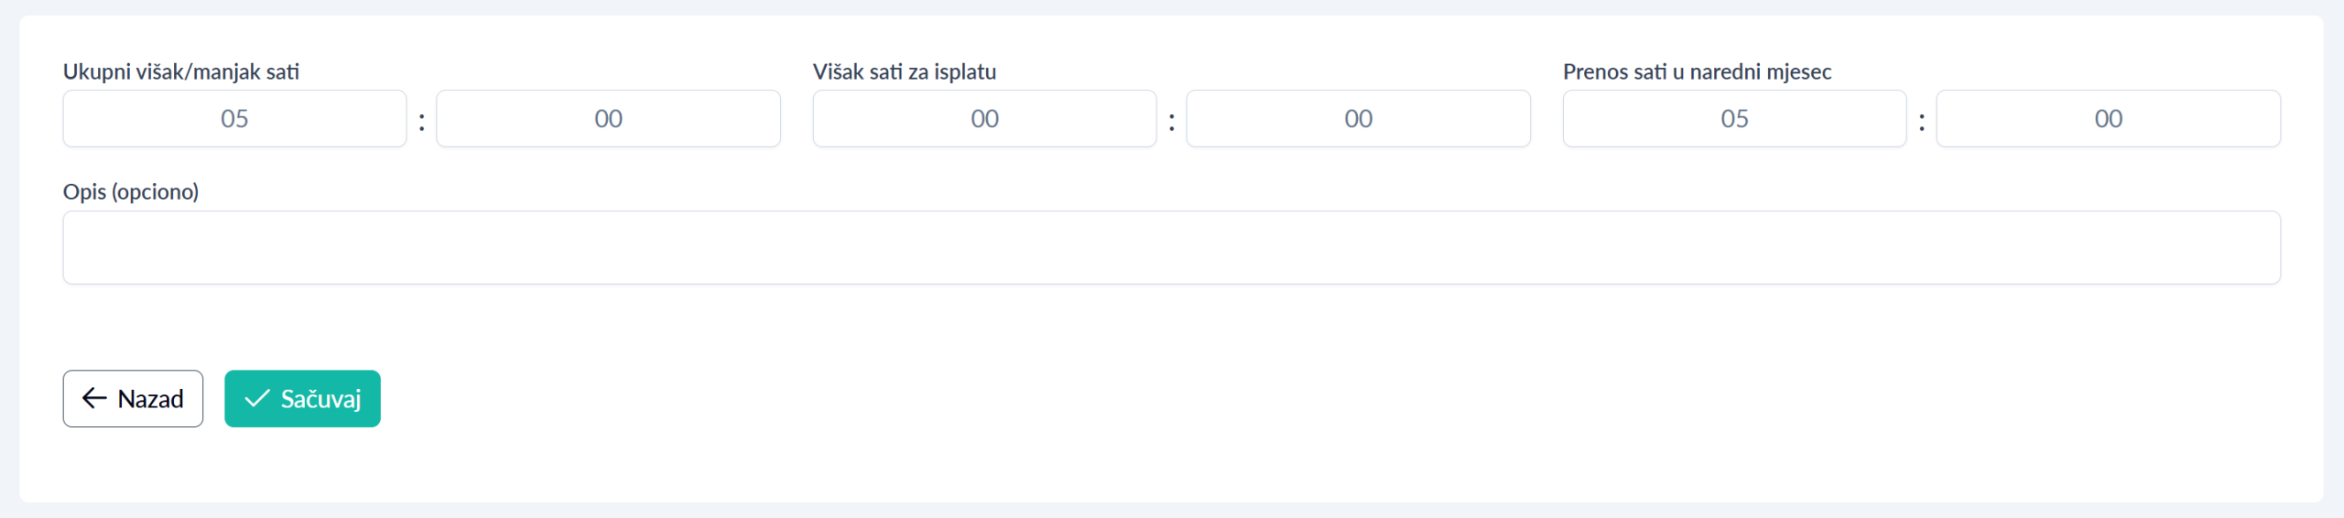The image size is (2344, 518).
Task: Select hours field under Višak sati za isplatu
Action: point(984,119)
